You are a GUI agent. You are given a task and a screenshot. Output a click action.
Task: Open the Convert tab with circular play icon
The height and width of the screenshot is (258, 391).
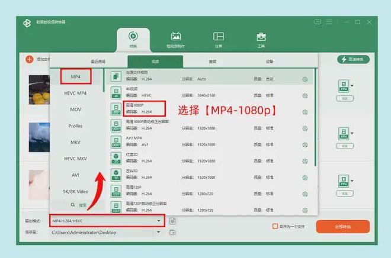coord(133,40)
